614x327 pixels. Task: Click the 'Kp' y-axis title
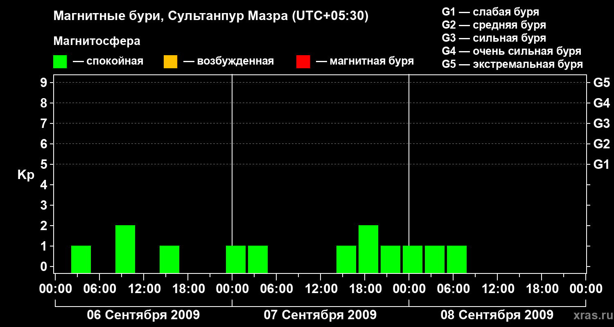pyautogui.click(x=26, y=175)
